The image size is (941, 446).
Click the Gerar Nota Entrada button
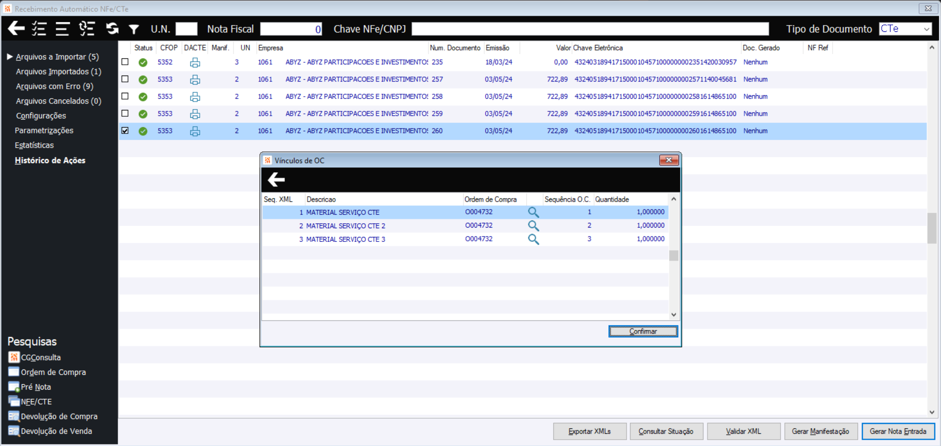pyautogui.click(x=898, y=431)
